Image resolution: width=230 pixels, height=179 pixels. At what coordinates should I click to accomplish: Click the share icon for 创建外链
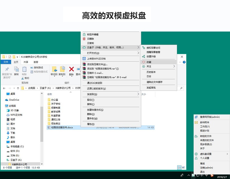click(x=144, y=57)
